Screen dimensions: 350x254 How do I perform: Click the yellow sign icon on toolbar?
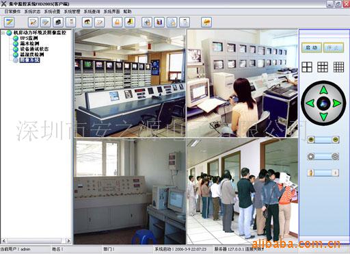(x=206, y=23)
